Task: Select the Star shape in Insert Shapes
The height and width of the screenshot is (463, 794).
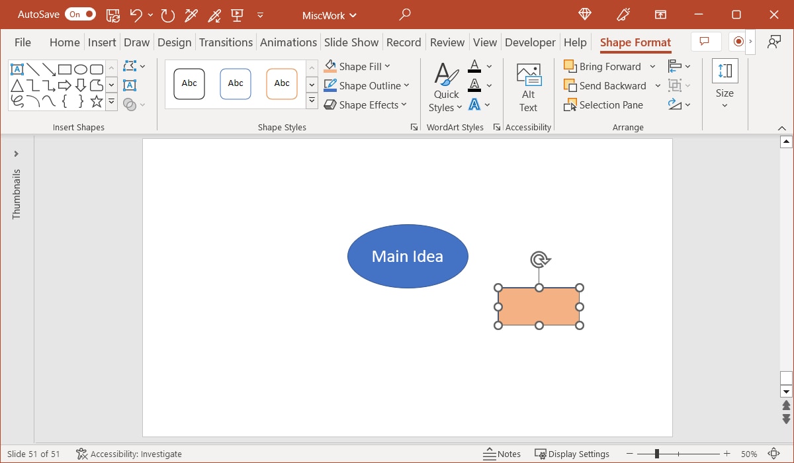Action: 96,101
